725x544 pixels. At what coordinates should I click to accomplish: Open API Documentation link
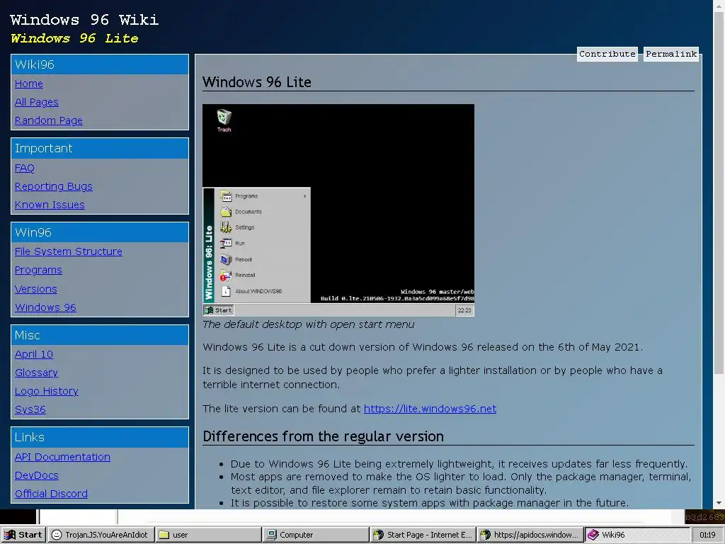(62, 457)
